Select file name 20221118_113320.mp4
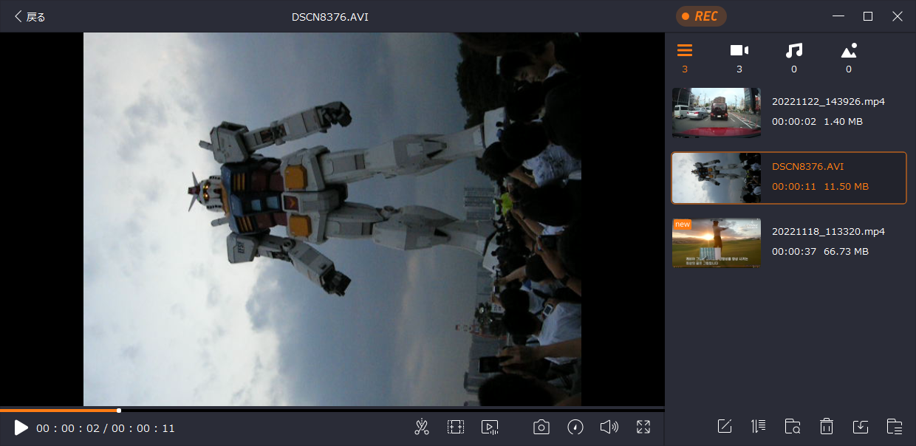The image size is (916, 446). click(x=828, y=232)
